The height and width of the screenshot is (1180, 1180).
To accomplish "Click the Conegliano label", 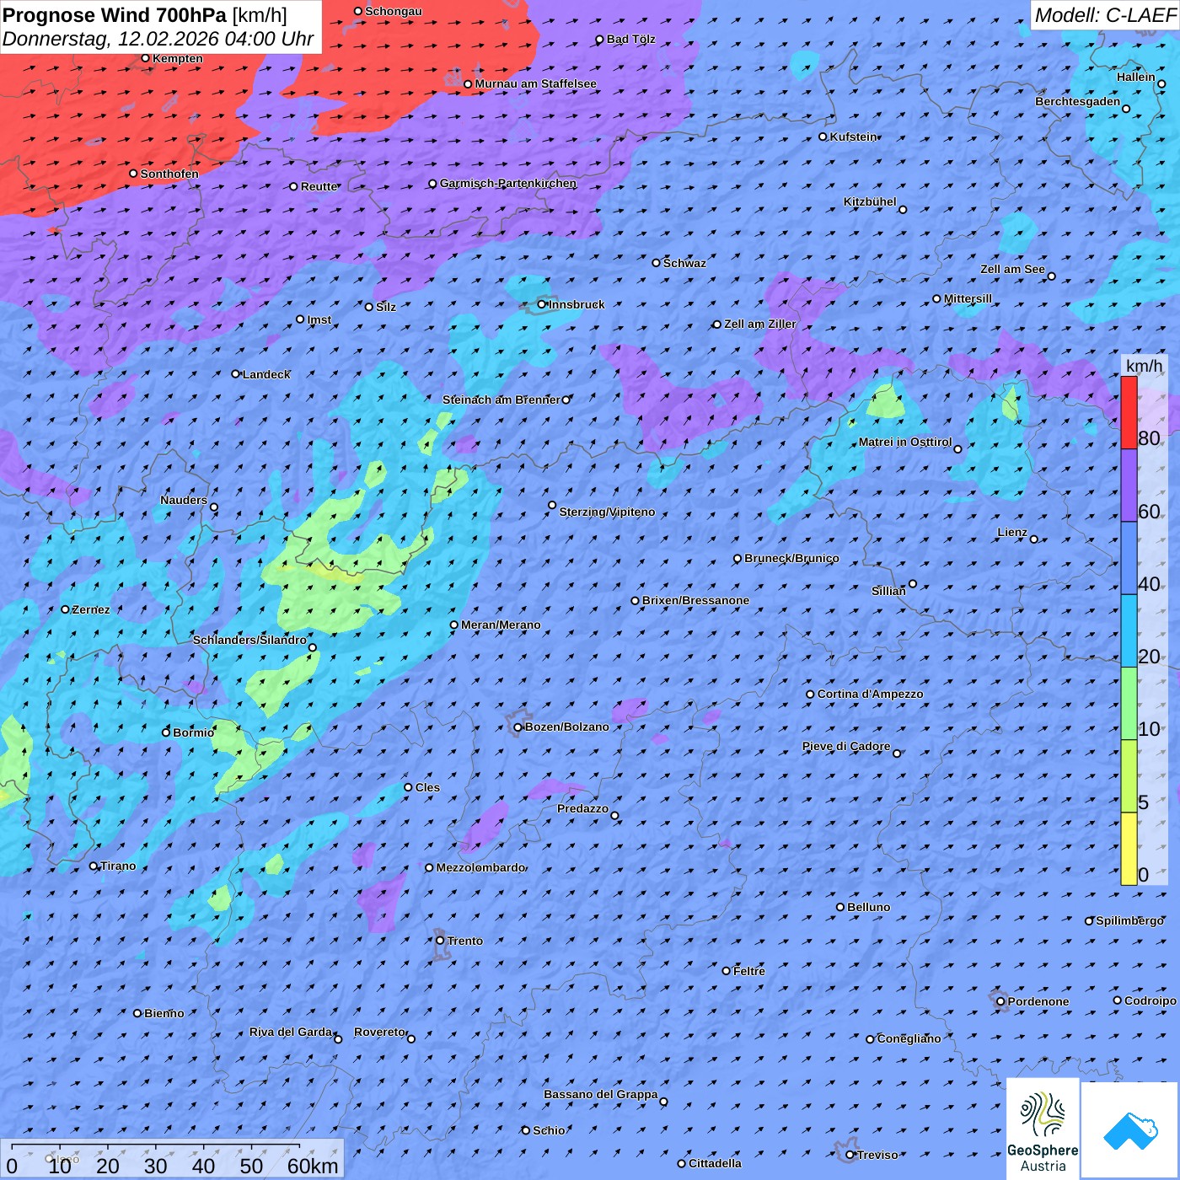I will click(x=909, y=1038).
